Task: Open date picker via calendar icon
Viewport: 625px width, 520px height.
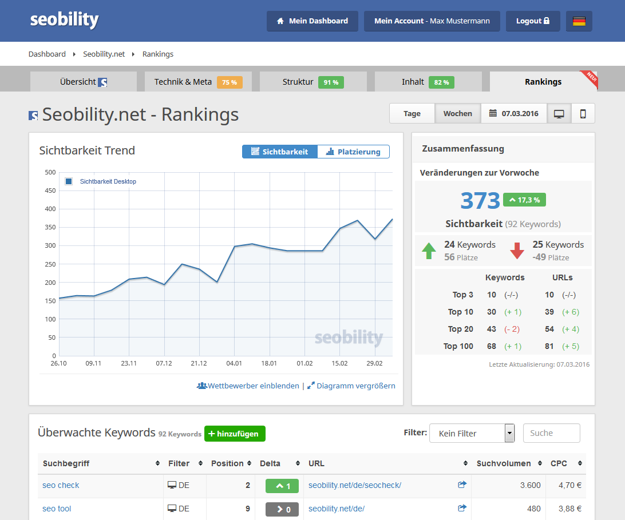Action: tap(493, 113)
